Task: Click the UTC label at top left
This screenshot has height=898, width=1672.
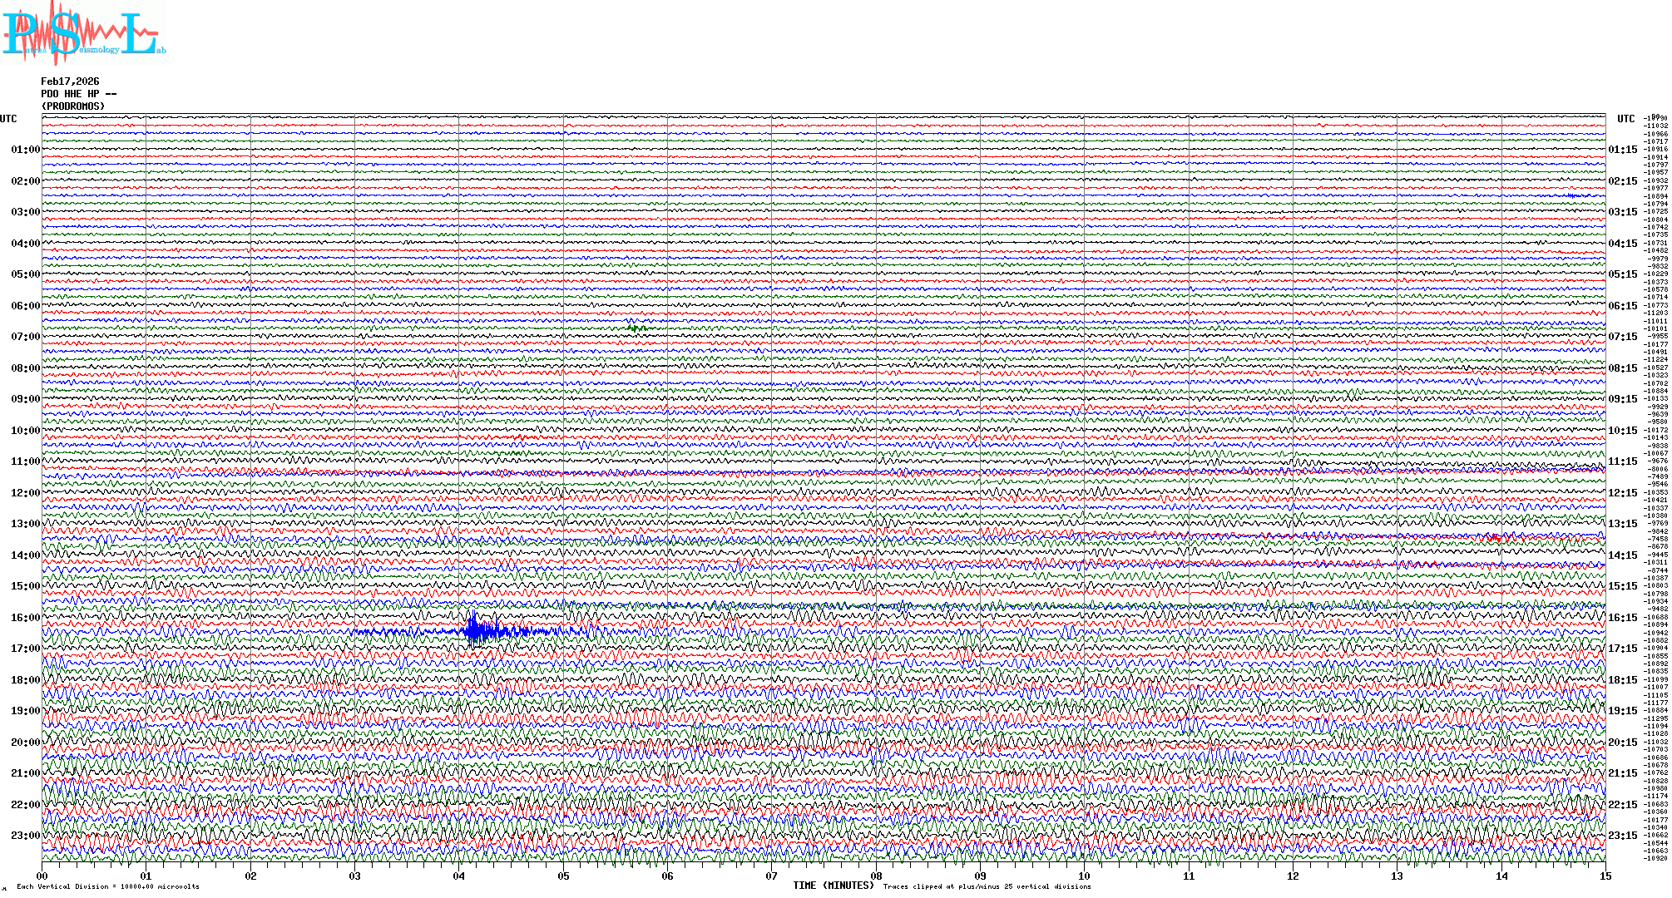Action: coord(8,119)
